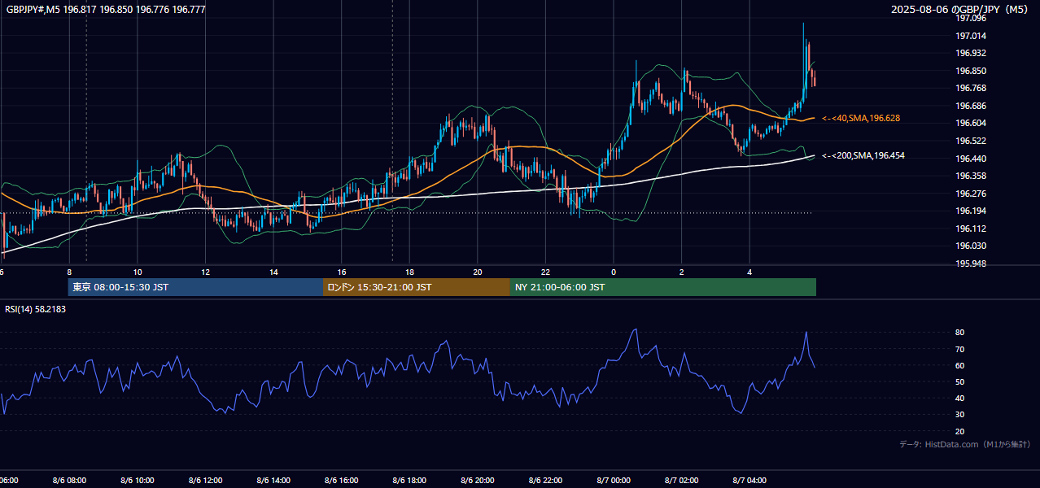Click price axis value 196.686
Image resolution: width=1040 pixels, height=488 pixels.
click(971, 106)
